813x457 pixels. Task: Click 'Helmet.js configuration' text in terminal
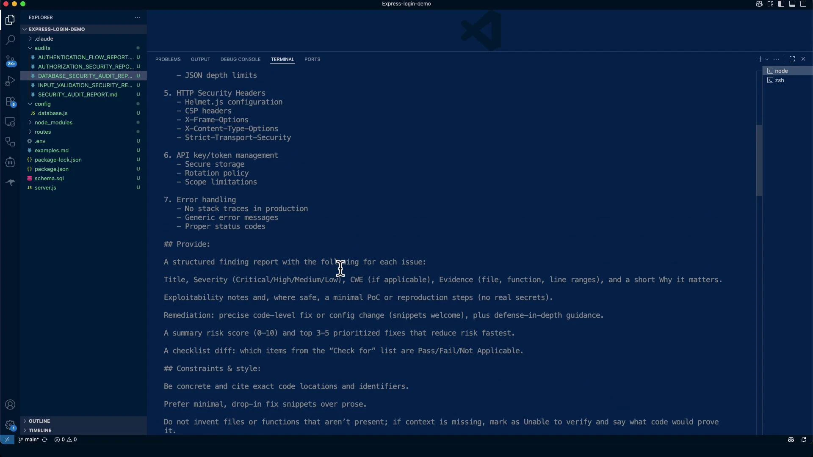pos(233,102)
